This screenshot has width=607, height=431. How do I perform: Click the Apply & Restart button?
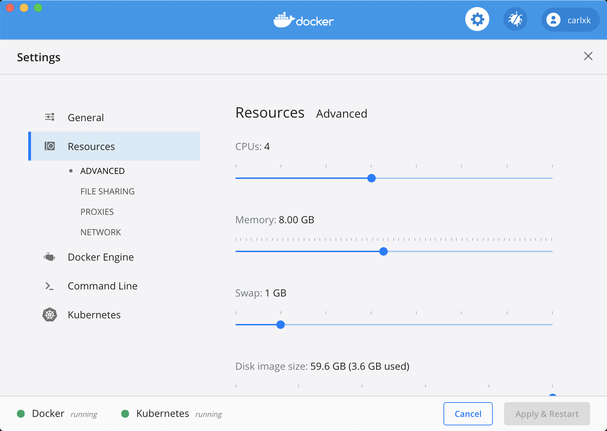547,414
